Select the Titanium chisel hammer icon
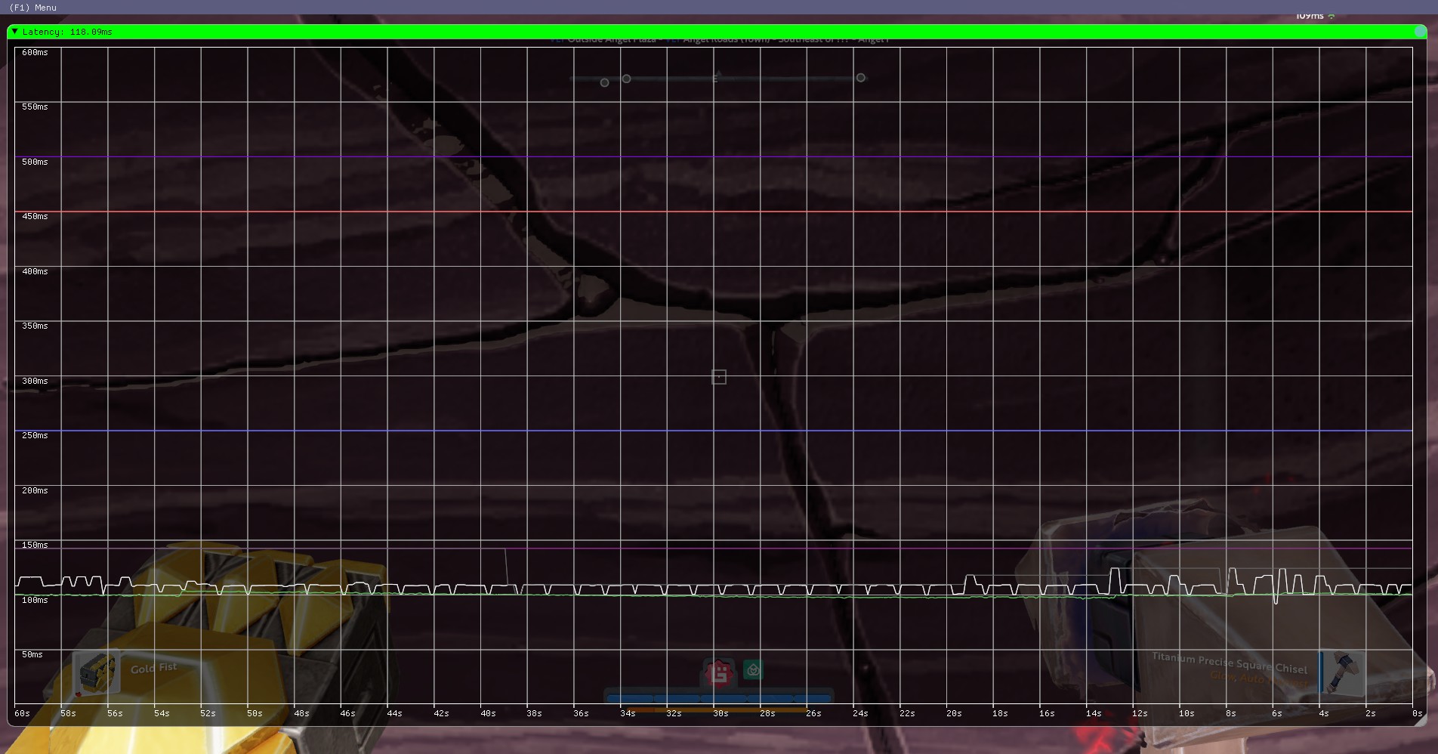The height and width of the screenshot is (754, 1438). (1343, 672)
